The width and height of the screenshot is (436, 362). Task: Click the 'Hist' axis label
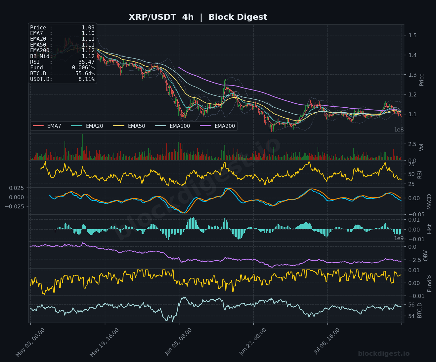point(429,229)
